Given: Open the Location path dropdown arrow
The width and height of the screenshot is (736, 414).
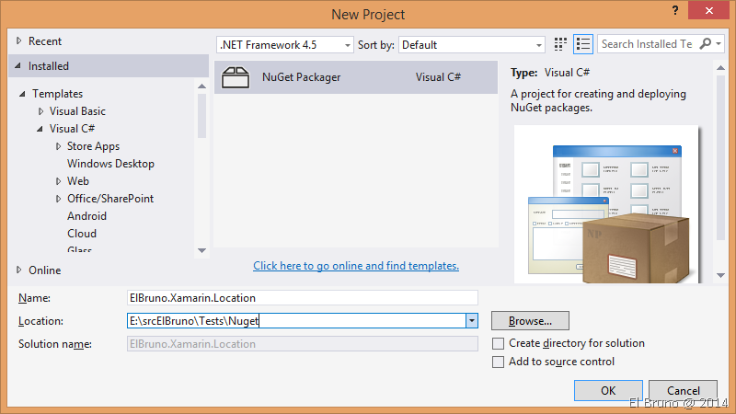Looking at the screenshot, I should (472, 321).
